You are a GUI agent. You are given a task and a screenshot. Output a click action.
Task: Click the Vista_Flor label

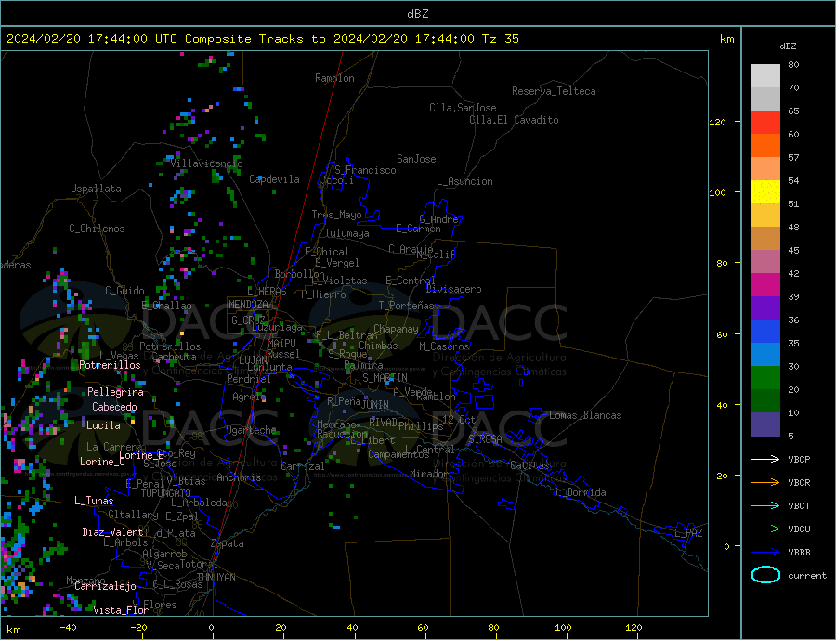click(121, 610)
